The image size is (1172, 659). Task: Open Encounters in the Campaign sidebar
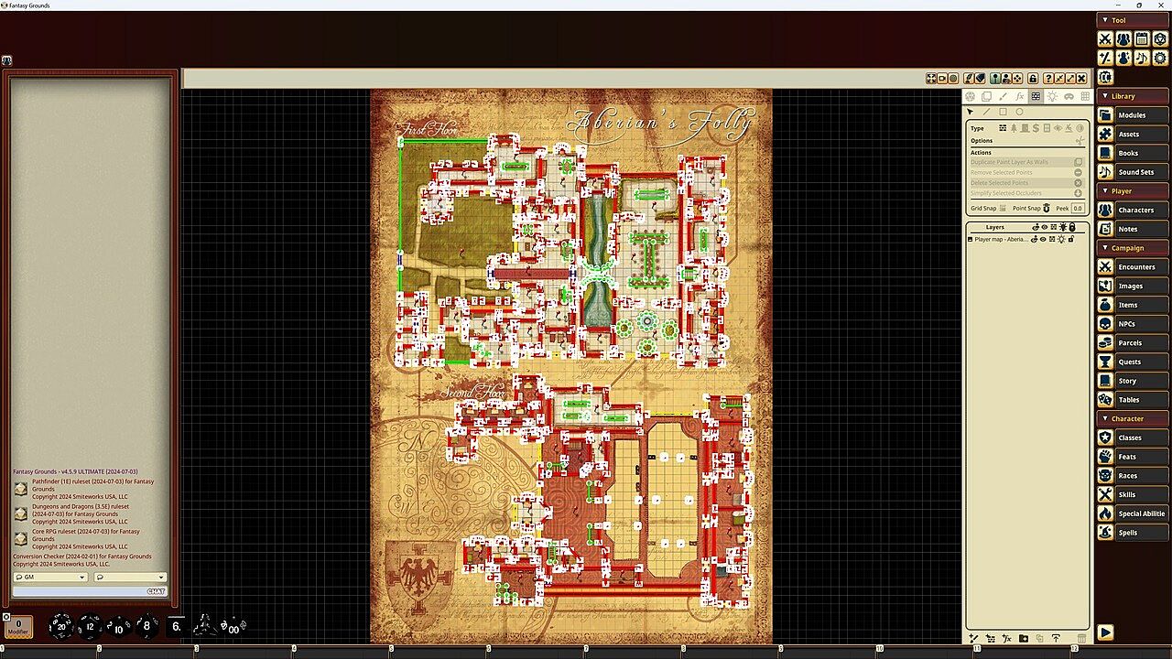point(1133,267)
